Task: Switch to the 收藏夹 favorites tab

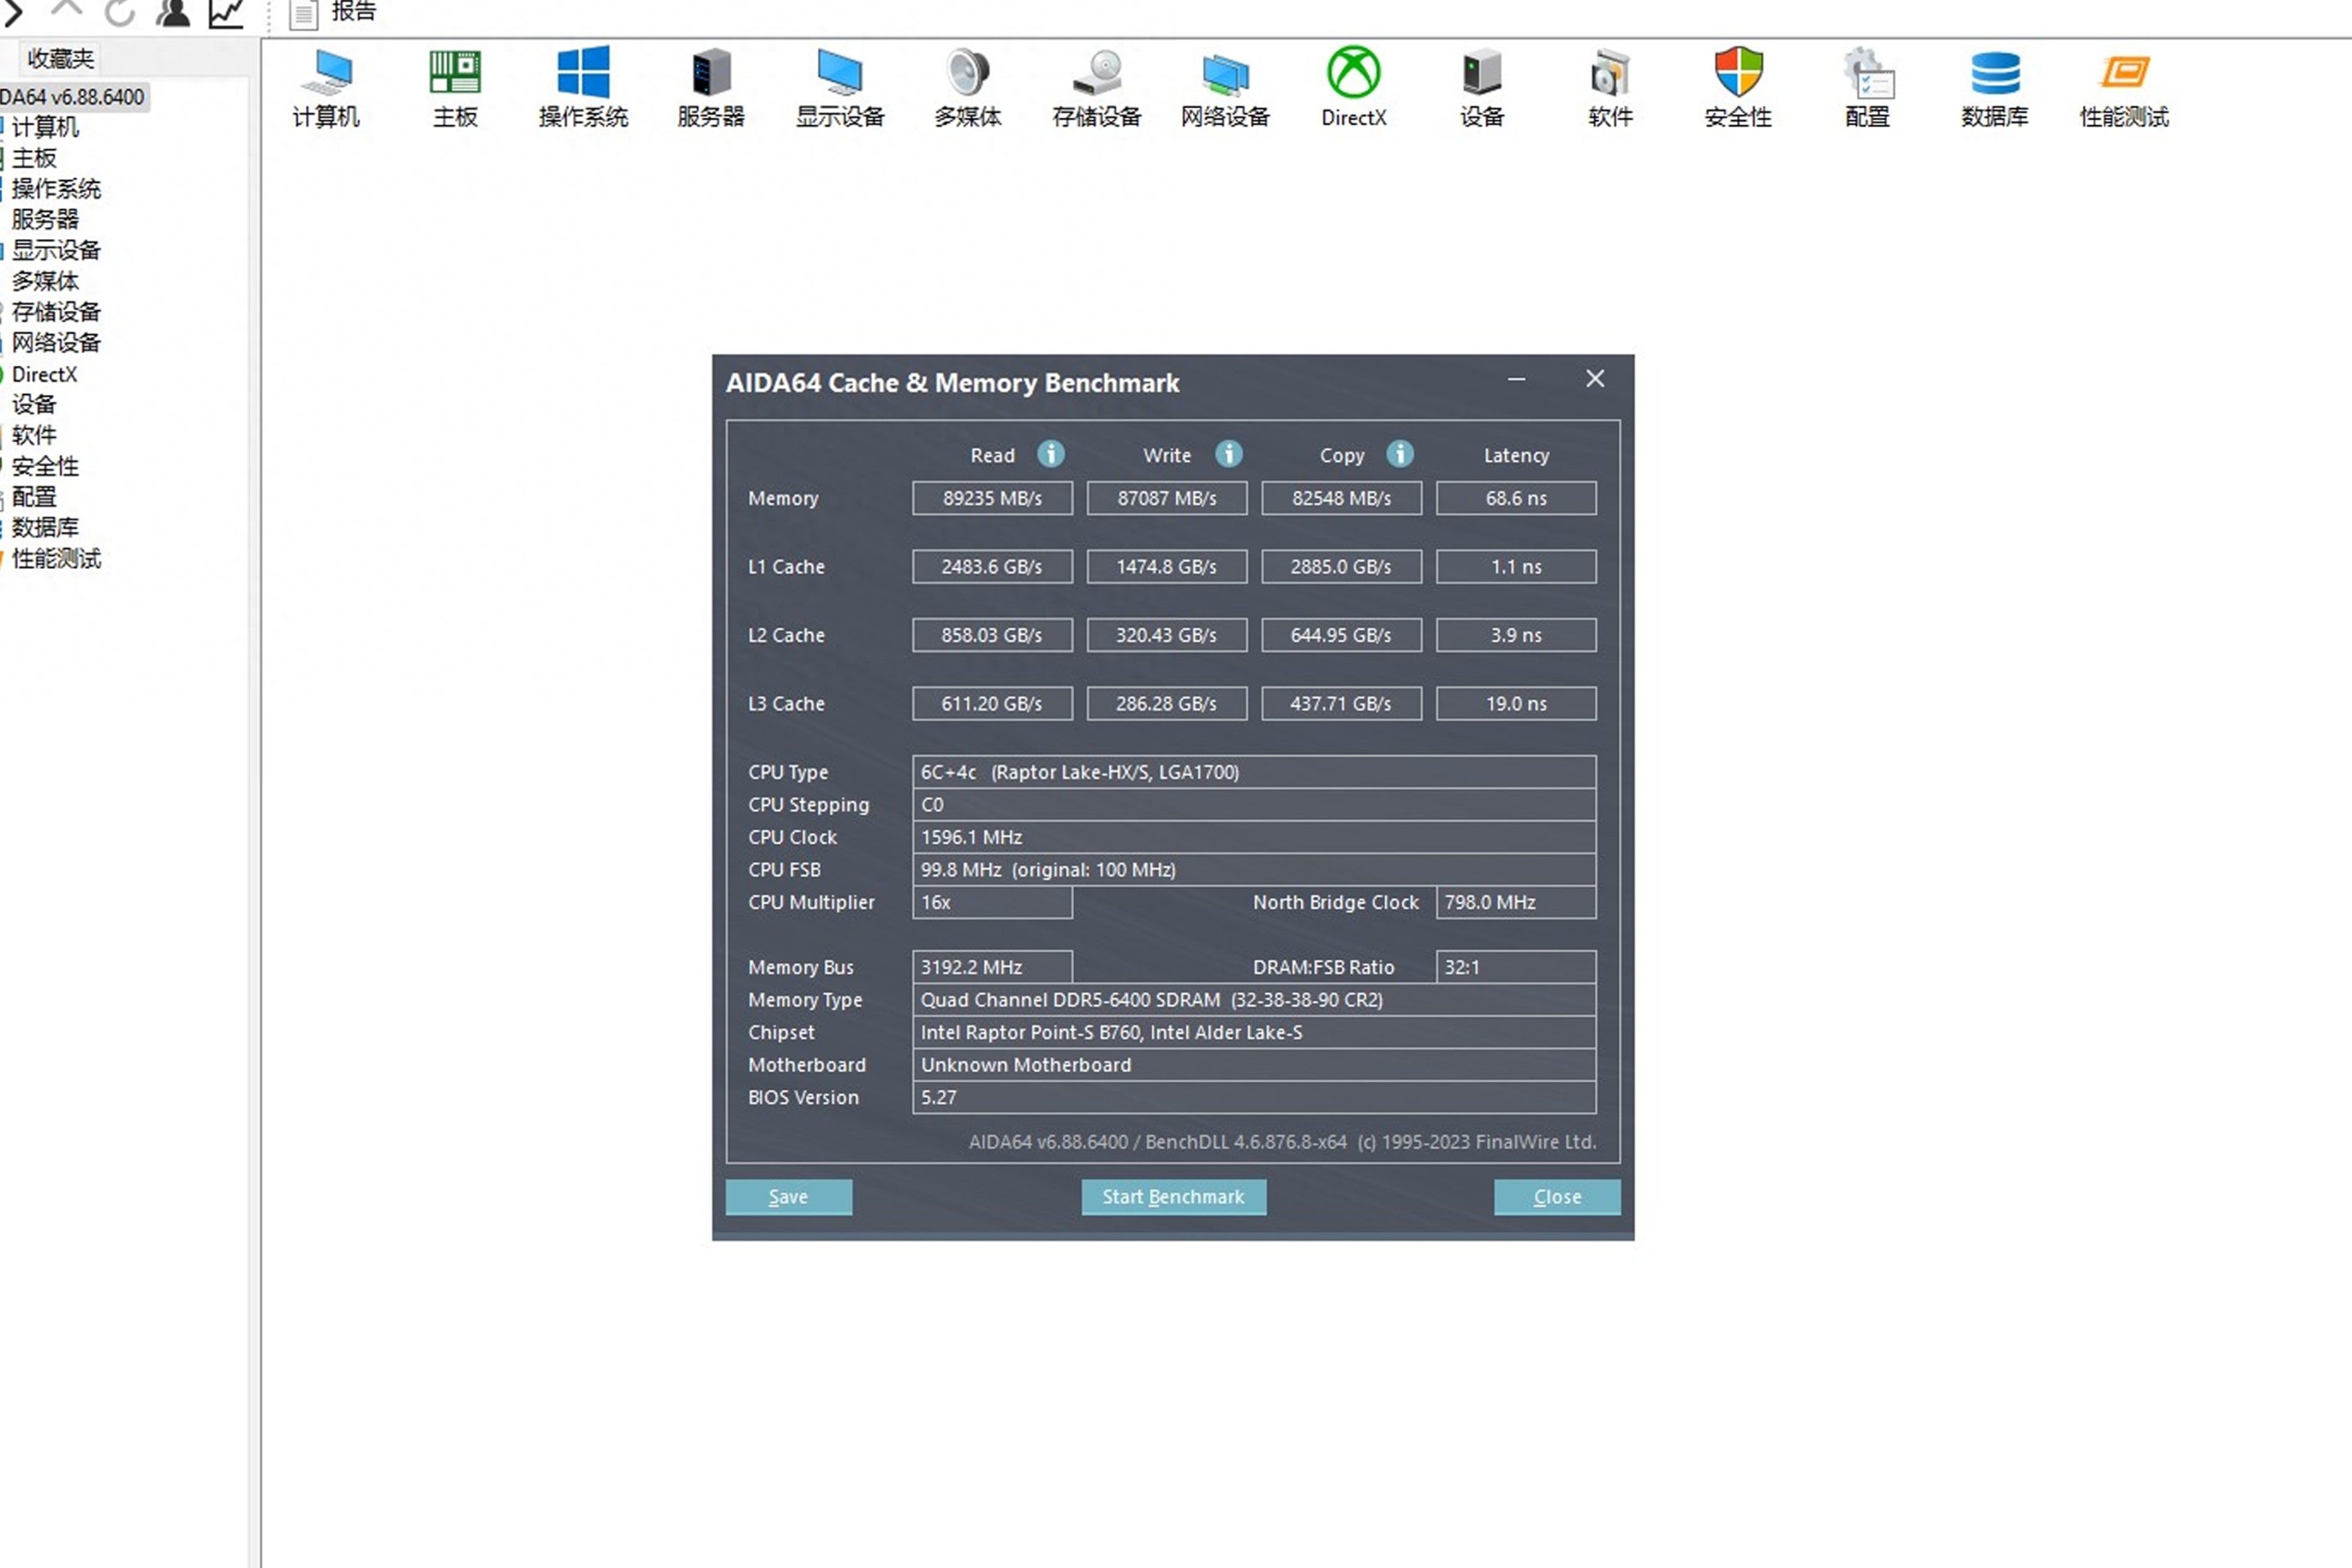Action: tap(60, 58)
